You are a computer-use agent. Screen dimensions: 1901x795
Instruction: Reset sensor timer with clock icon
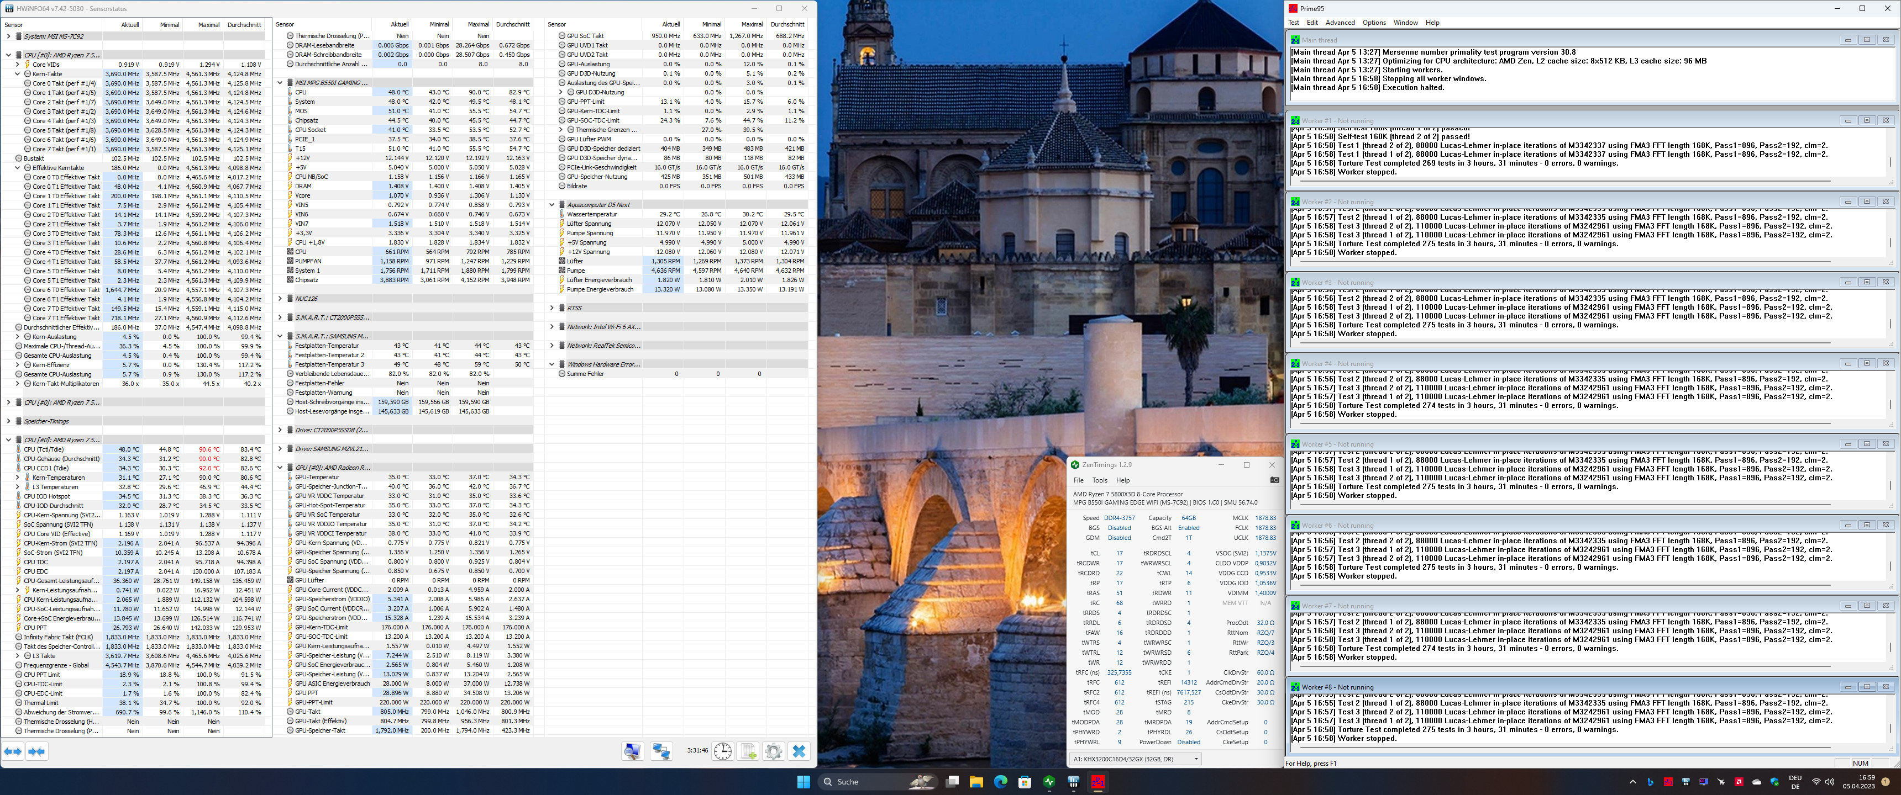click(x=722, y=751)
